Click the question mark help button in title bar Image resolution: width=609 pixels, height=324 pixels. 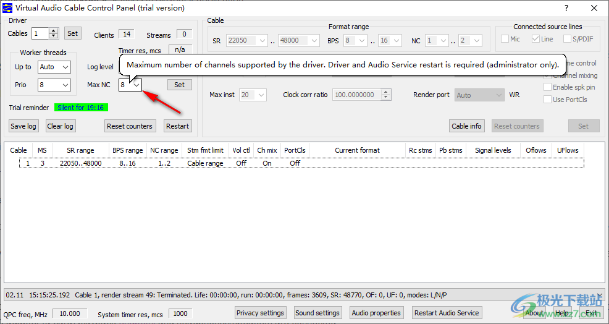(566, 8)
